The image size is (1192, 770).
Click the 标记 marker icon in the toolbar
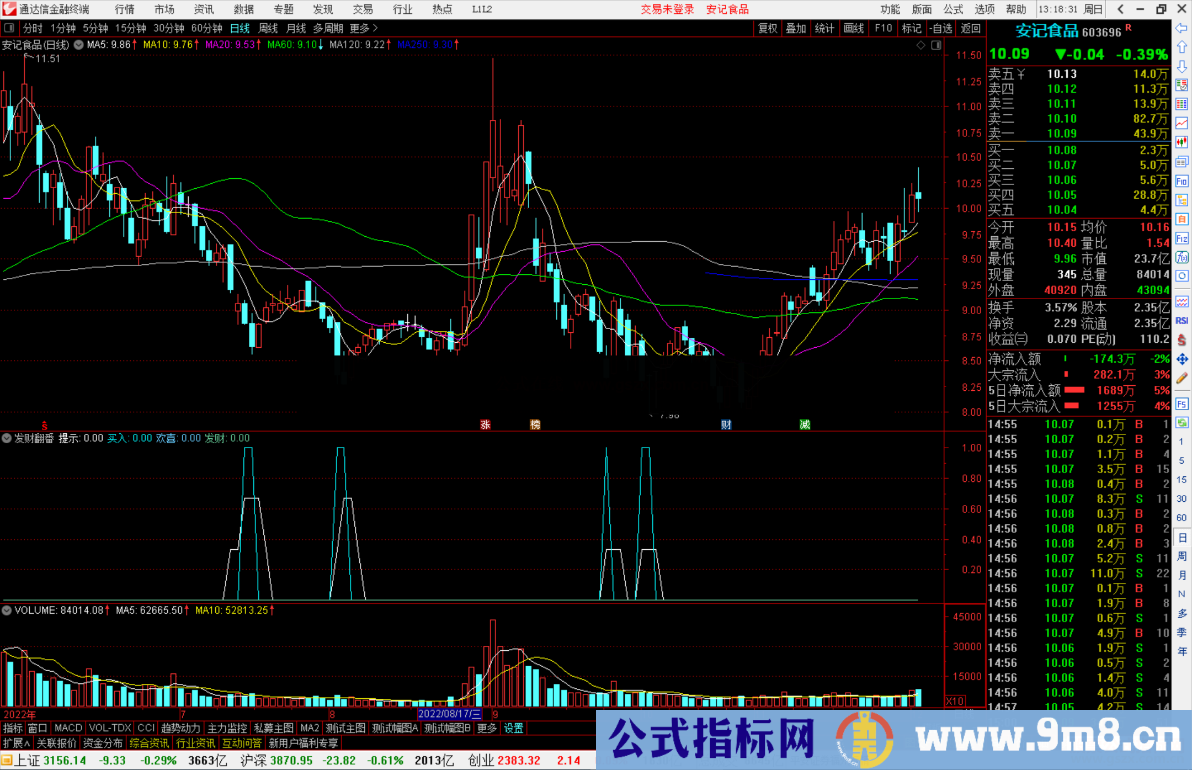[912, 28]
